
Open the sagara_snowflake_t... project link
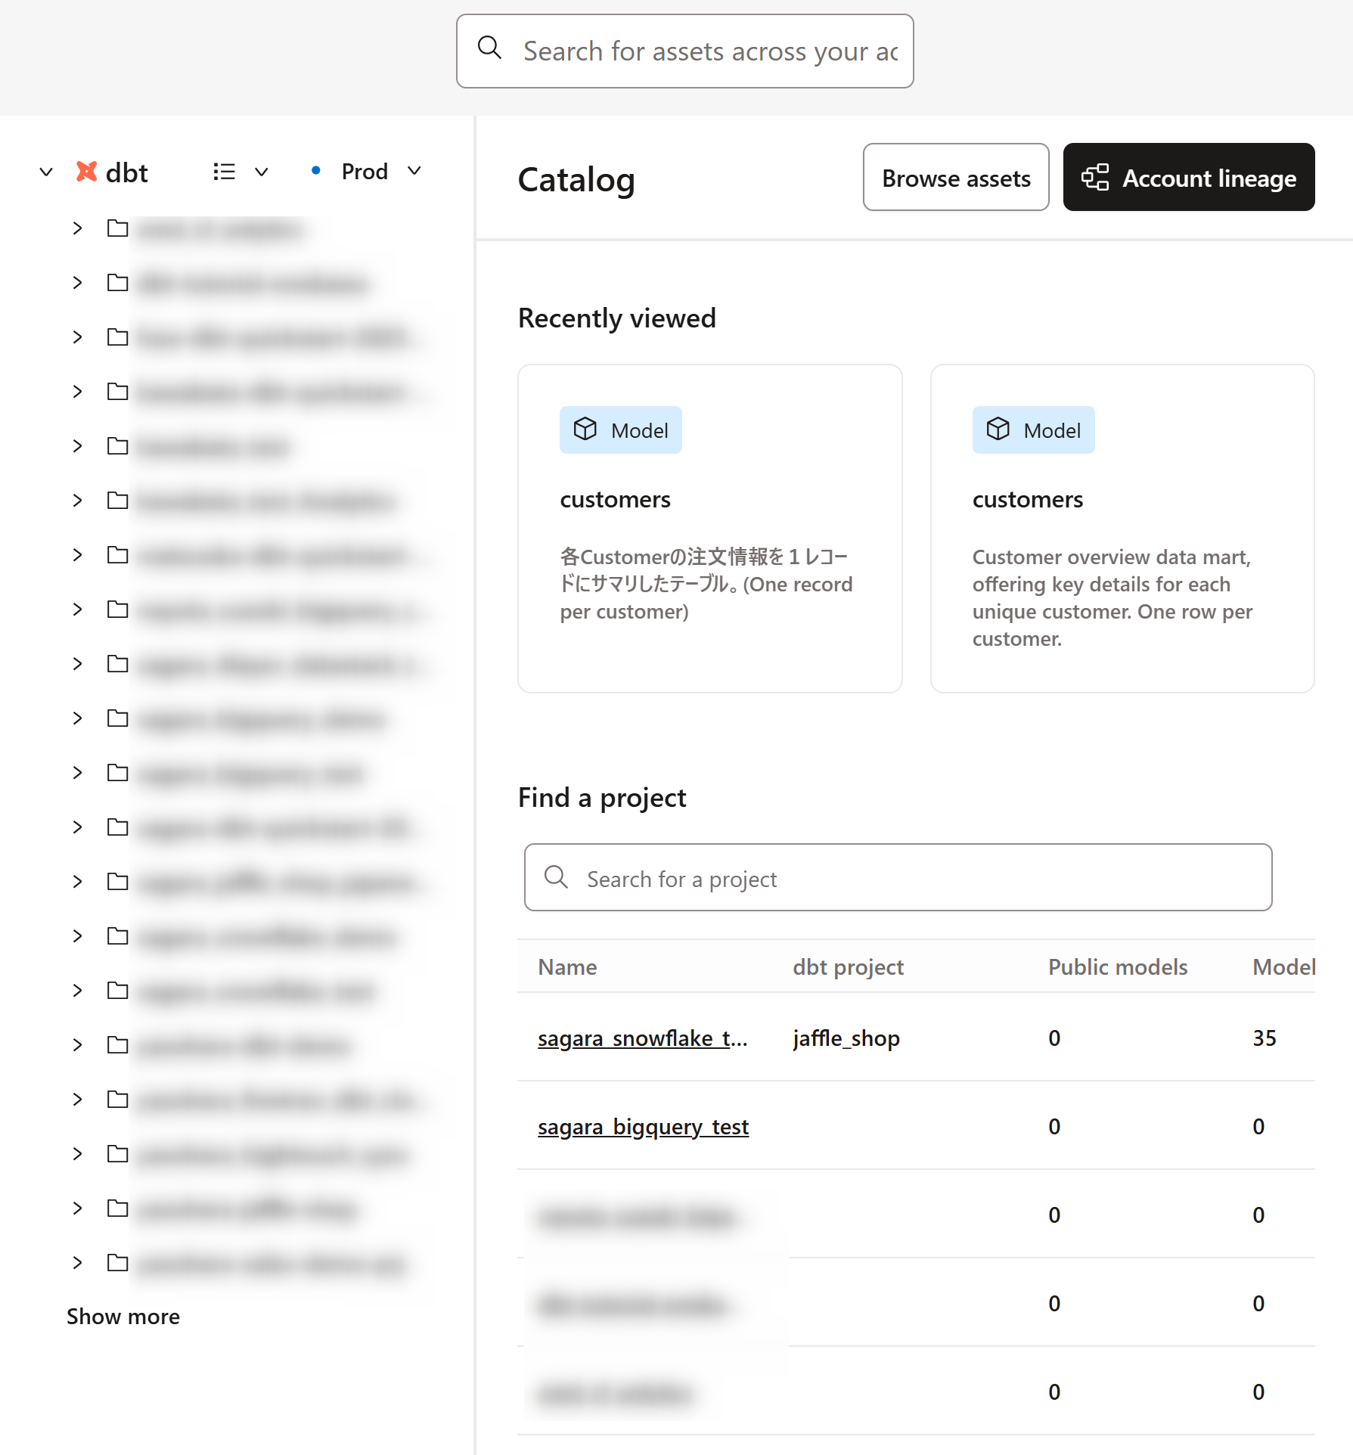point(643,1039)
